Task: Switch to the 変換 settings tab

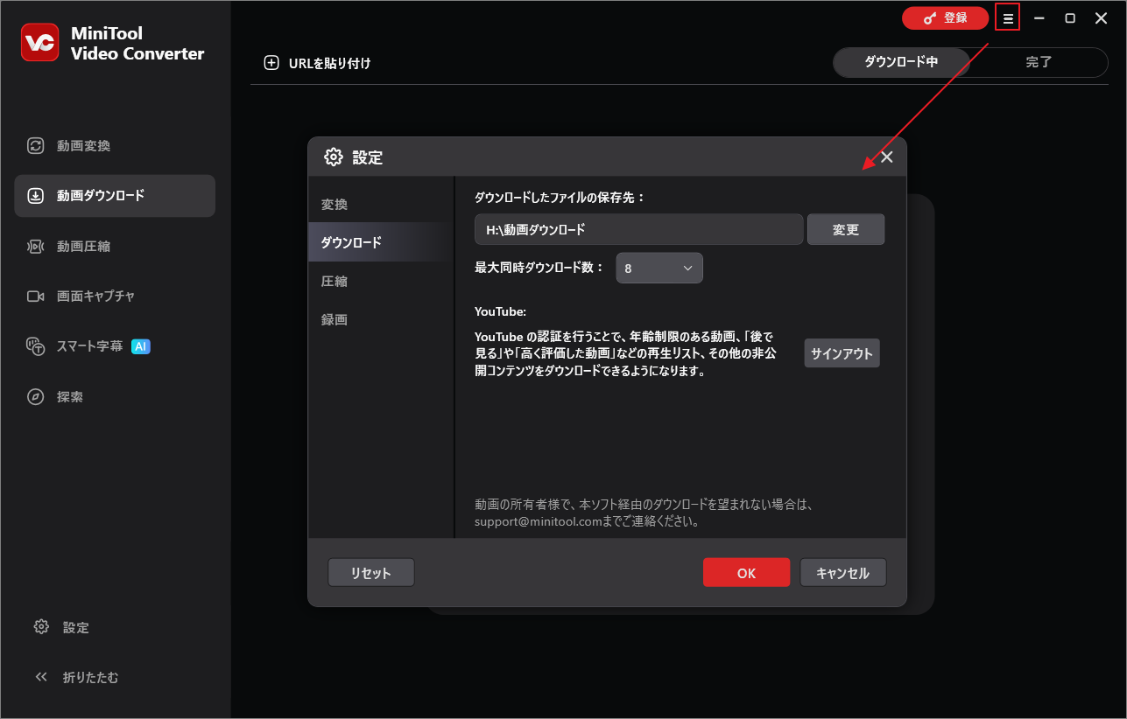Action: [x=334, y=203]
